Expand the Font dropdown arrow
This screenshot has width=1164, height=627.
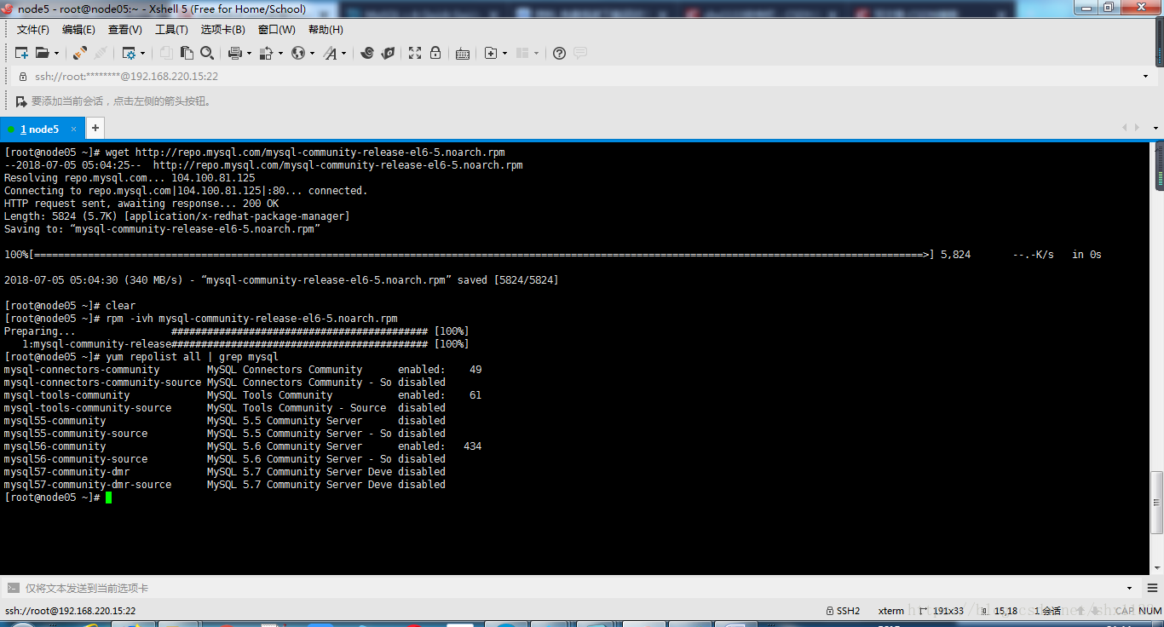[344, 53]
